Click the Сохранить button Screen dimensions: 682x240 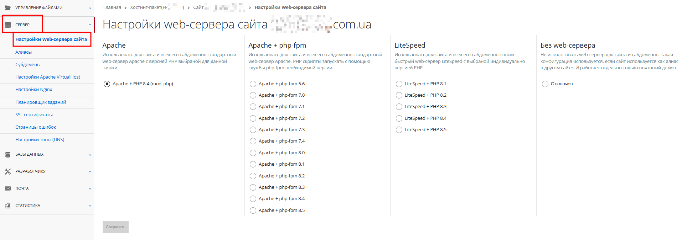point(115,227)
